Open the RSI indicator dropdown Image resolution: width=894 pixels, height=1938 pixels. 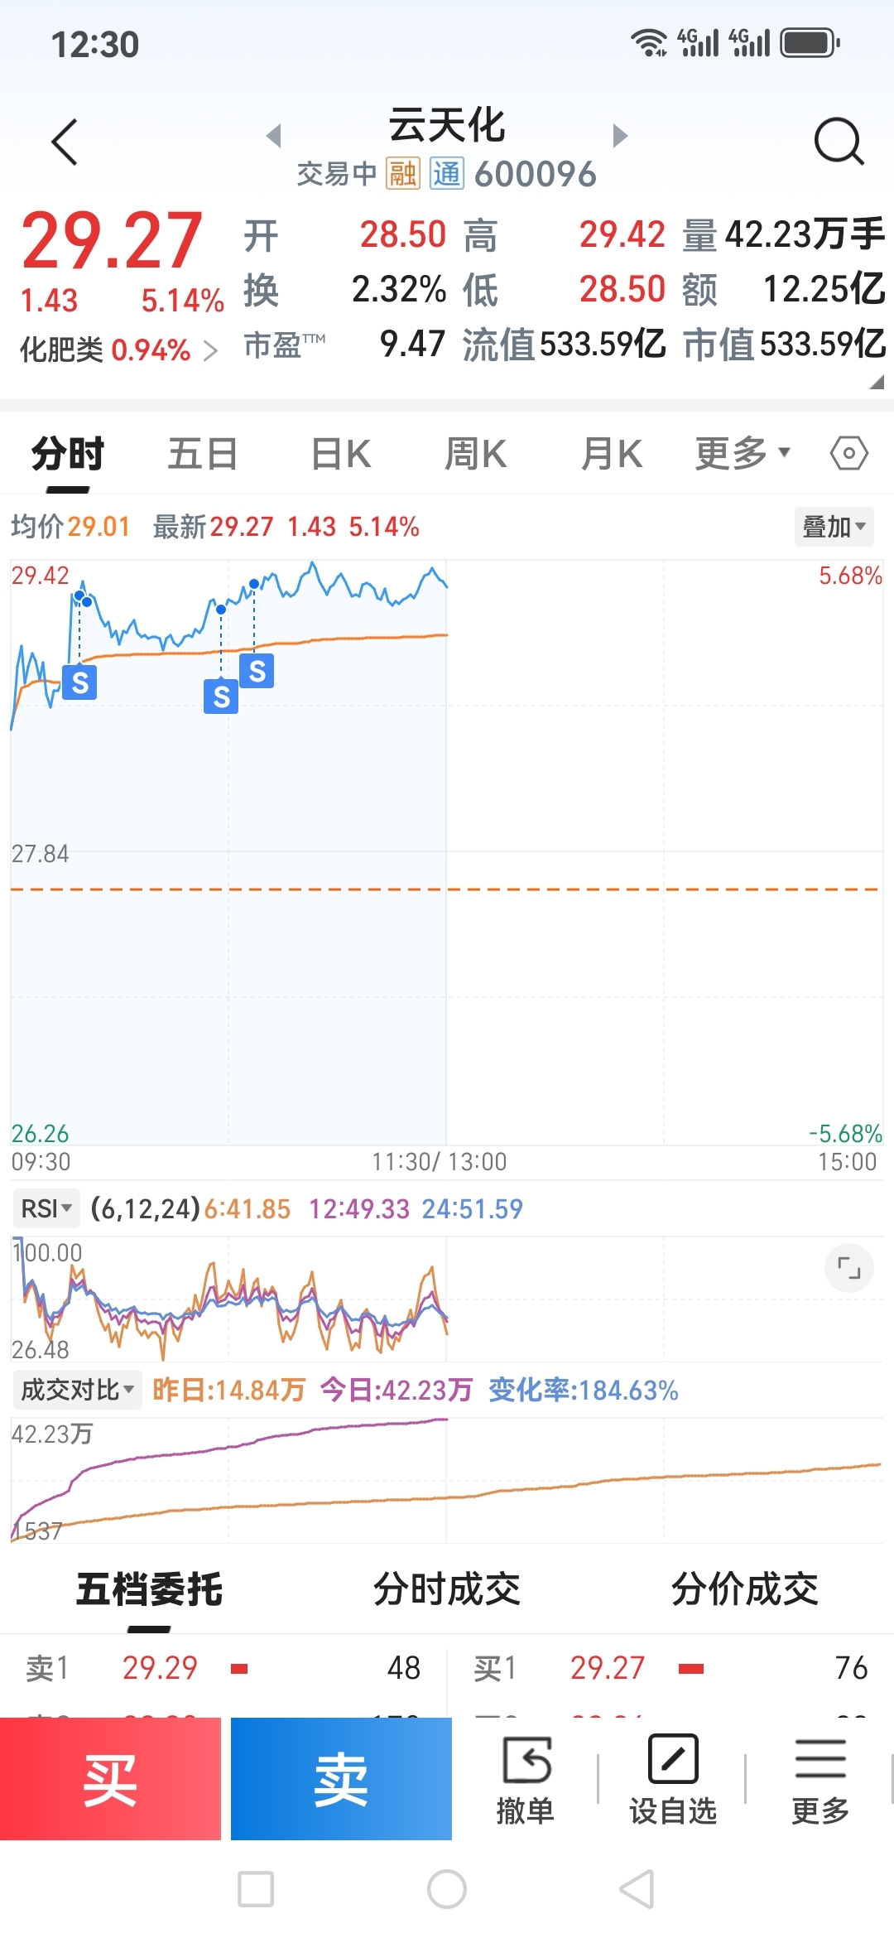point(46,1208)
